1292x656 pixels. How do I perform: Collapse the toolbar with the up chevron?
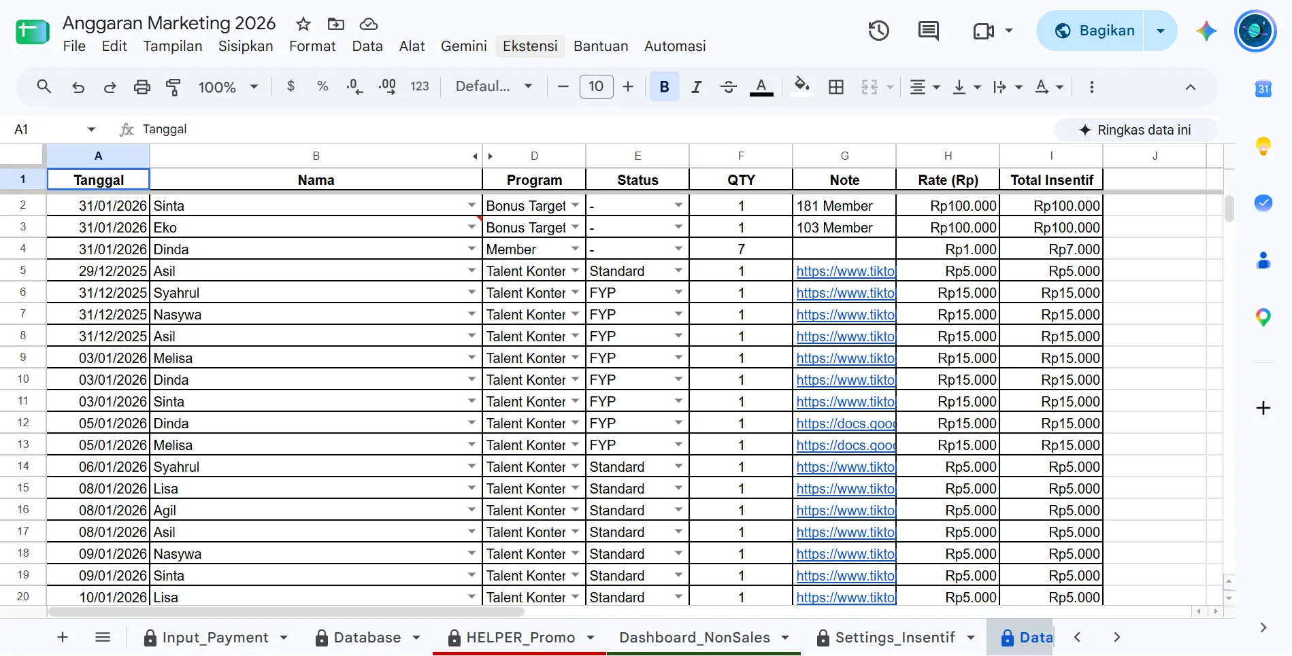point(1191,87)
